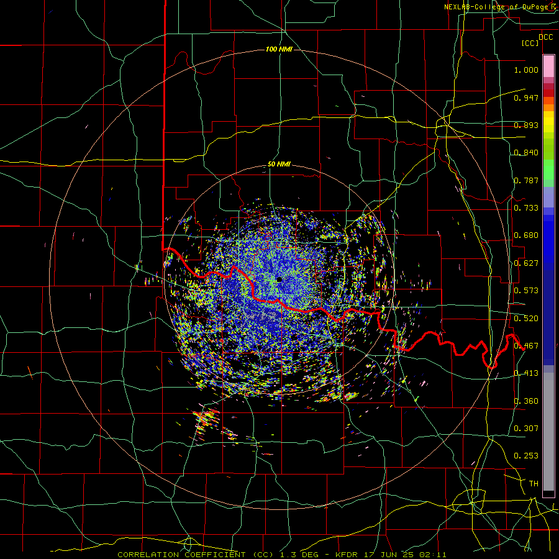Click the red segment of the color bar
Viewport: 559px width, 559px height.
[548, 93]
